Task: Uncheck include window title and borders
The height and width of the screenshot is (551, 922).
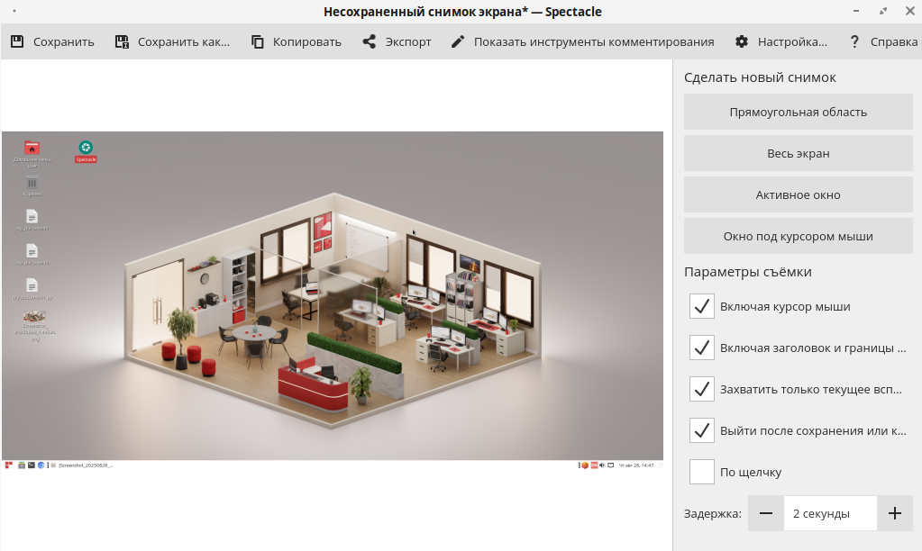Action: coord(702,348)
